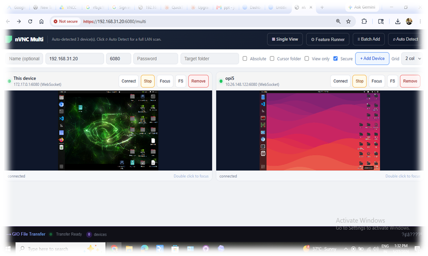Click the Add Device button
428x256 pixels.
372,59
